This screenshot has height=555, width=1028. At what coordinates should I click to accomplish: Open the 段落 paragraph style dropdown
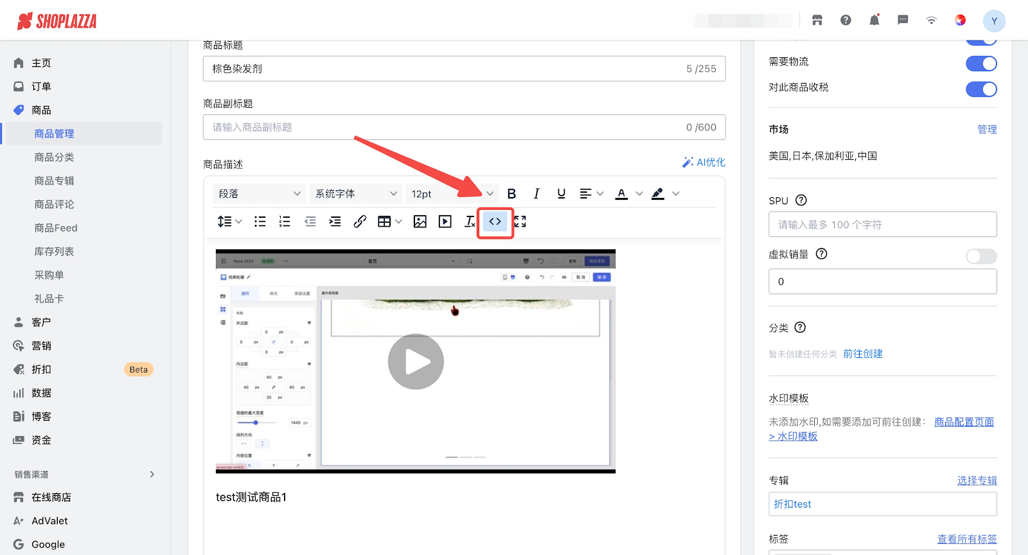pos(259,194)
